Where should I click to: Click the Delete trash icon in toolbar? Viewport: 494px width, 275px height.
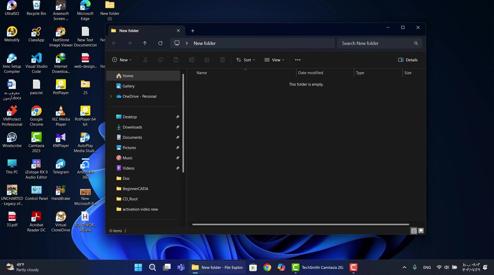coord(223,60)
